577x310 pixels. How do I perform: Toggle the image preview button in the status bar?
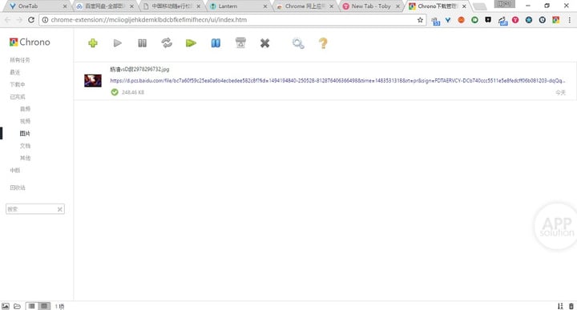[6, 306]
